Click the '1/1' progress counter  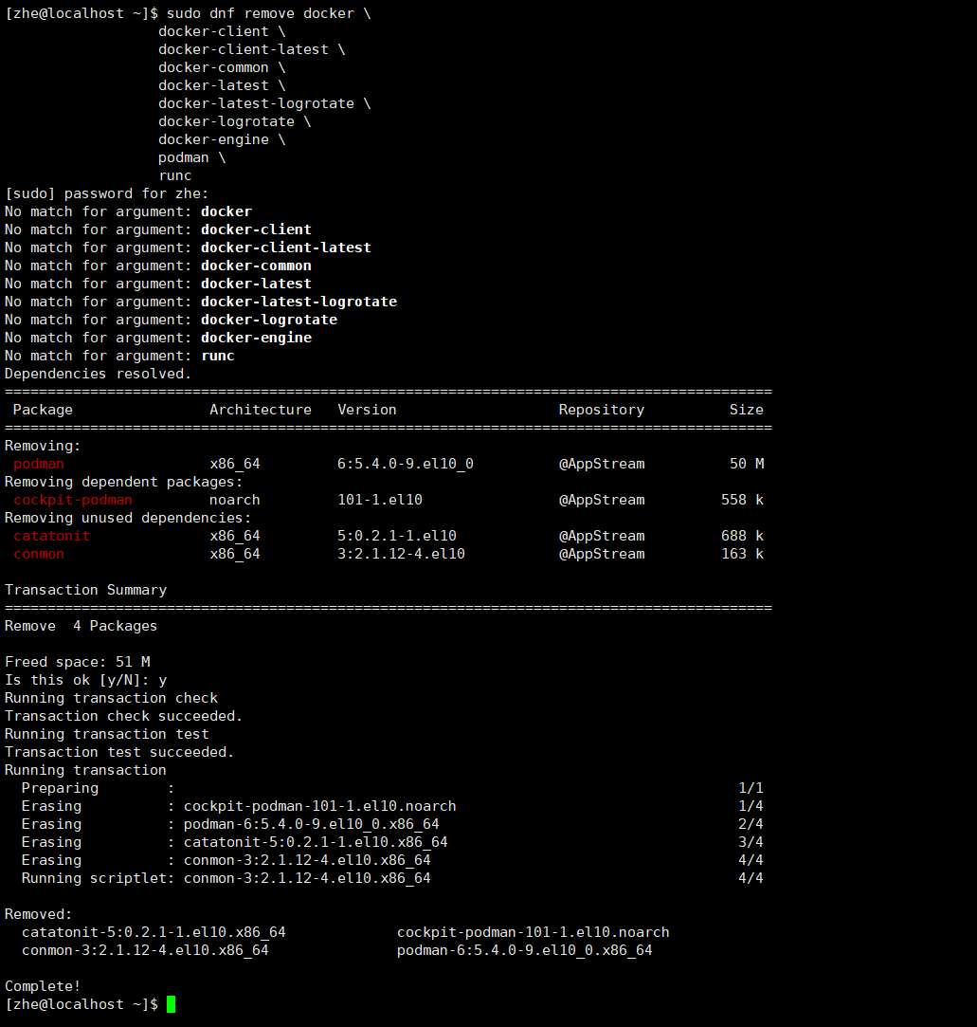751,788
